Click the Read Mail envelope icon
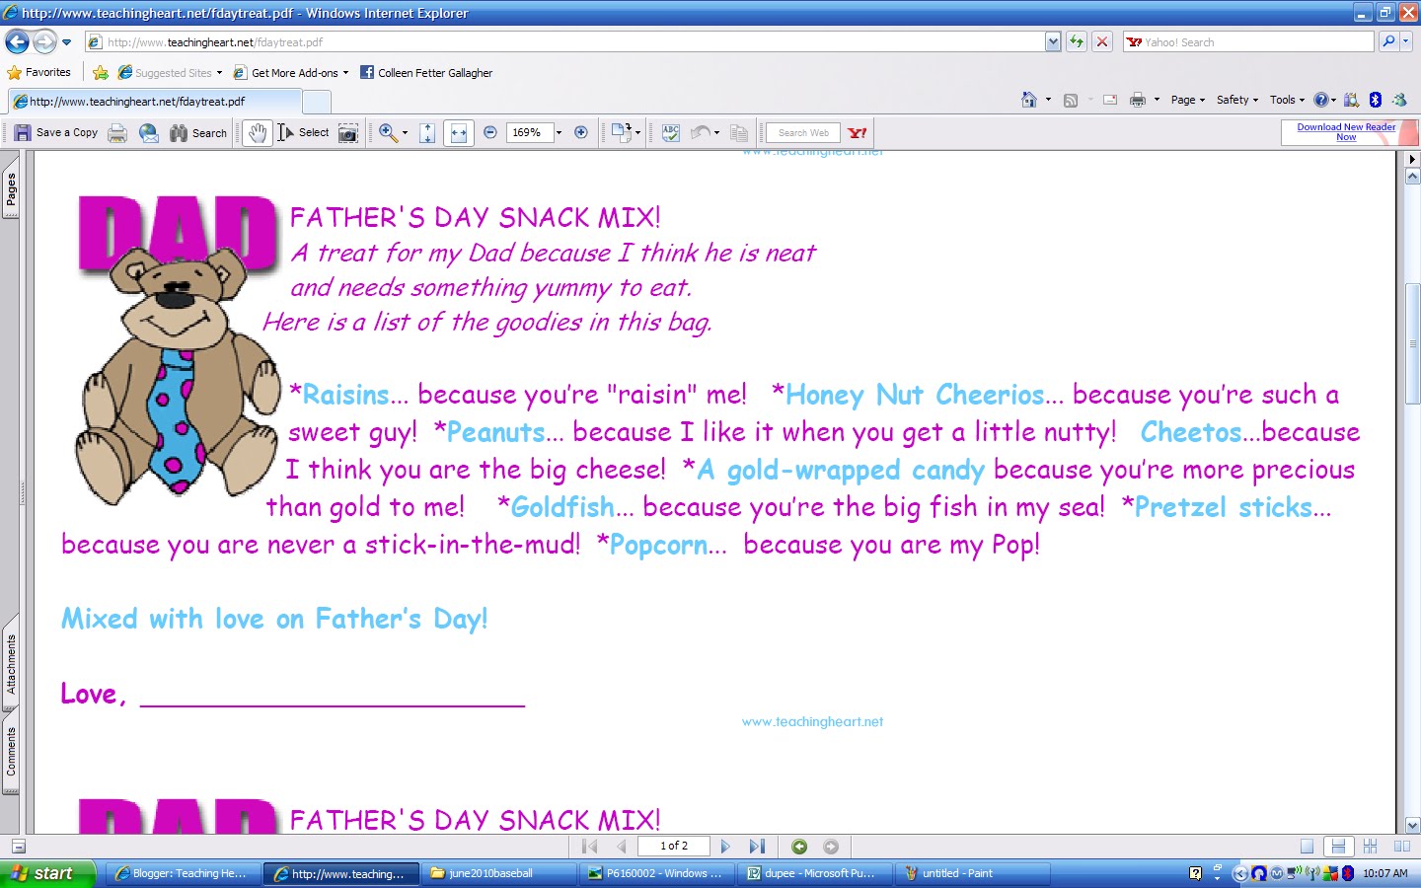Viewport: 1421px width, 888px height. point(1110,100)
